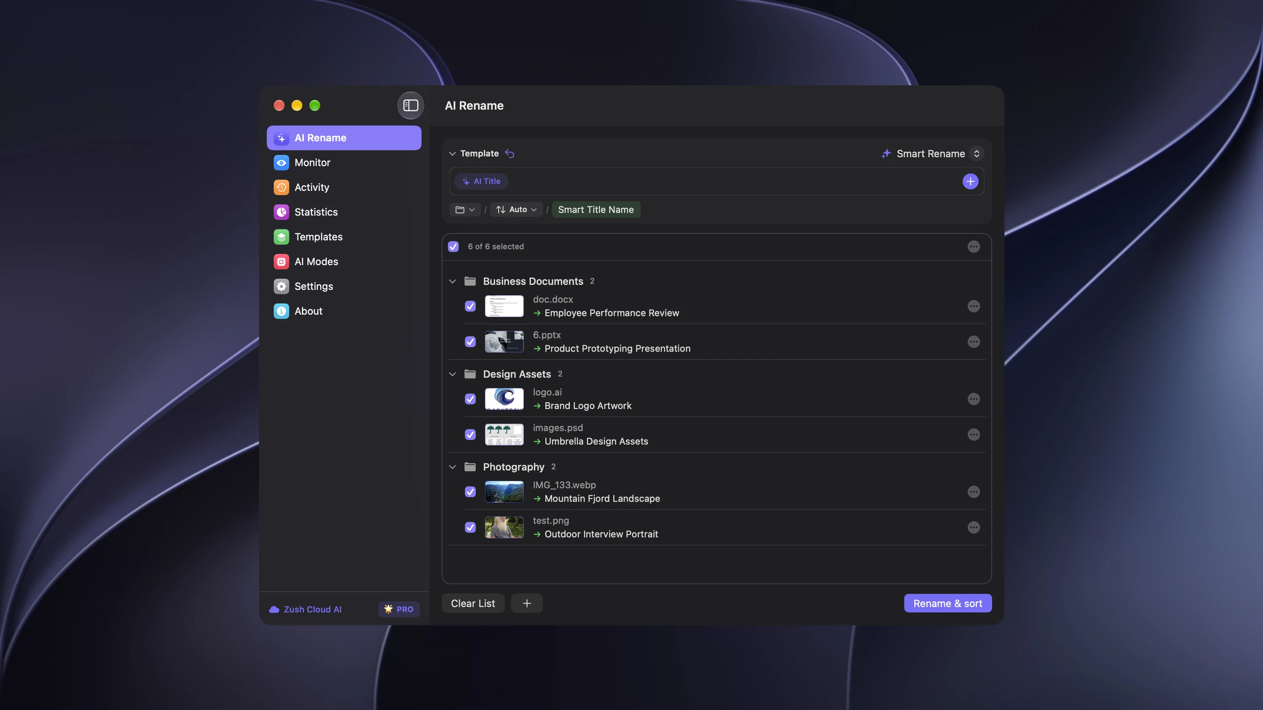Open more options for IMG_133.webp row
This screenshot has width=1263, height=710.
pos(973,492)
